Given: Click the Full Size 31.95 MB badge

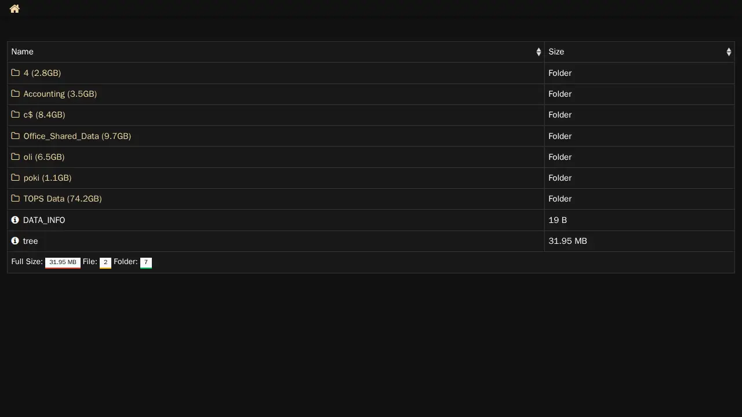Looking at the screenshot, I should 63,262.
